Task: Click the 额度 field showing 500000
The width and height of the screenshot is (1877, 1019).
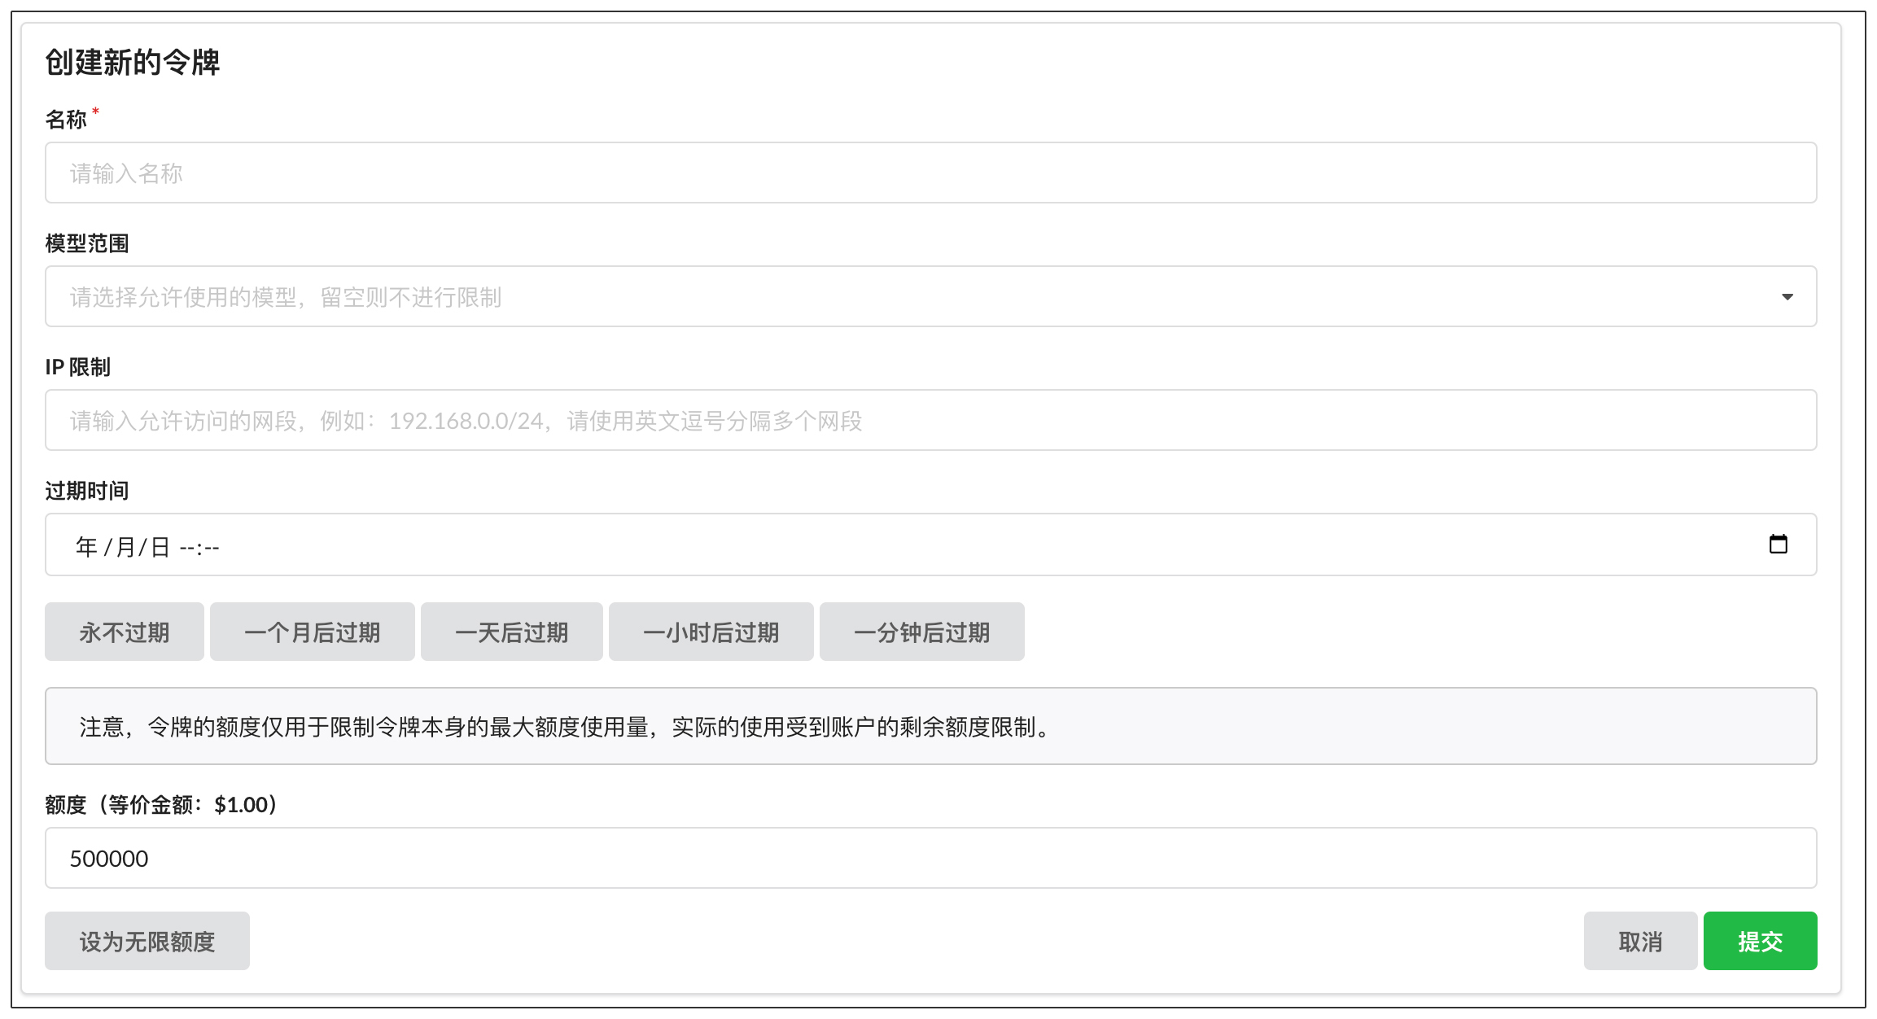Action: click(930, 859)
